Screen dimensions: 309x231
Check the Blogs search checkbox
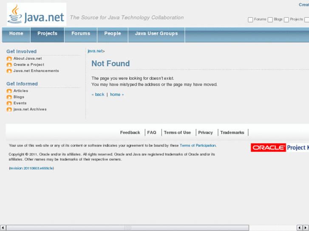point(270,19)
